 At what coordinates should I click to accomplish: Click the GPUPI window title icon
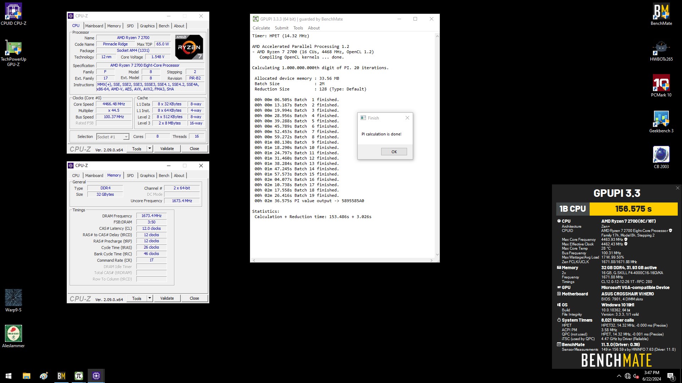[x=255, y=19]
